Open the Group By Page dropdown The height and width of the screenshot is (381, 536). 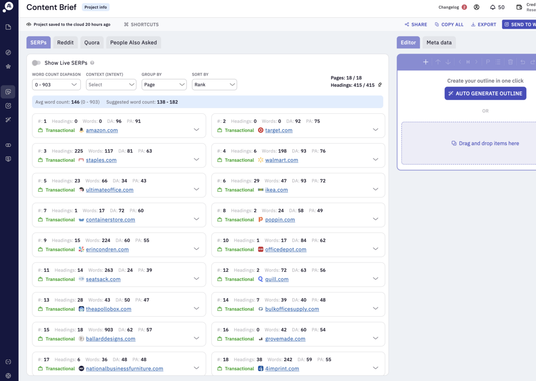[164, 84]
